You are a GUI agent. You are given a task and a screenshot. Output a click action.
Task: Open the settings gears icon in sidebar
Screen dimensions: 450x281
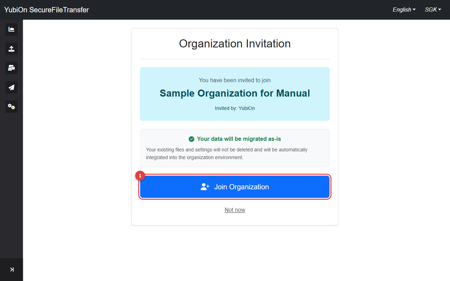pos(11,107)
